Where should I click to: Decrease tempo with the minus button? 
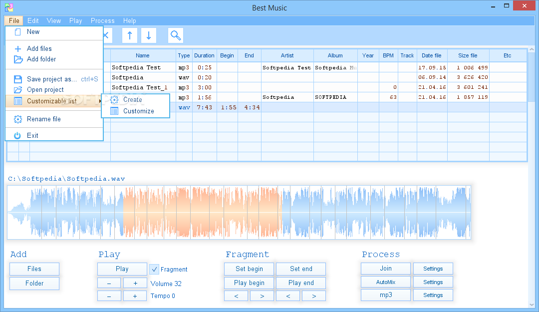coord(109,296)
